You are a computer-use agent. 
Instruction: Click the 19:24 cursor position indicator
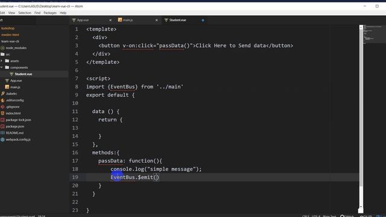click(x=42, y=216)
